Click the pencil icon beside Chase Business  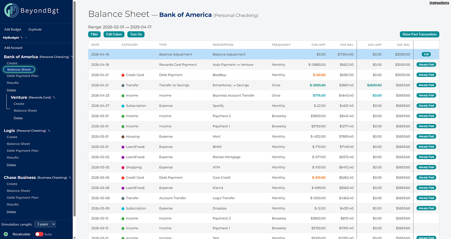70,178
